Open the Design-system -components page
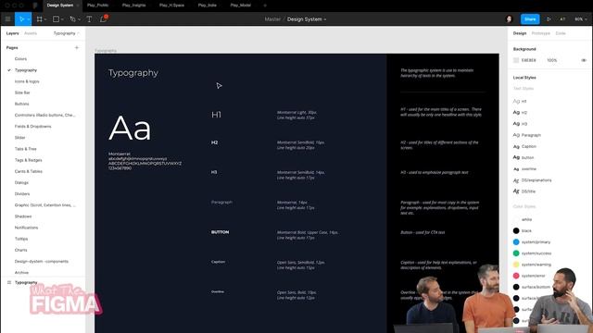Viewport: 593px width, 333px height. 42,261
